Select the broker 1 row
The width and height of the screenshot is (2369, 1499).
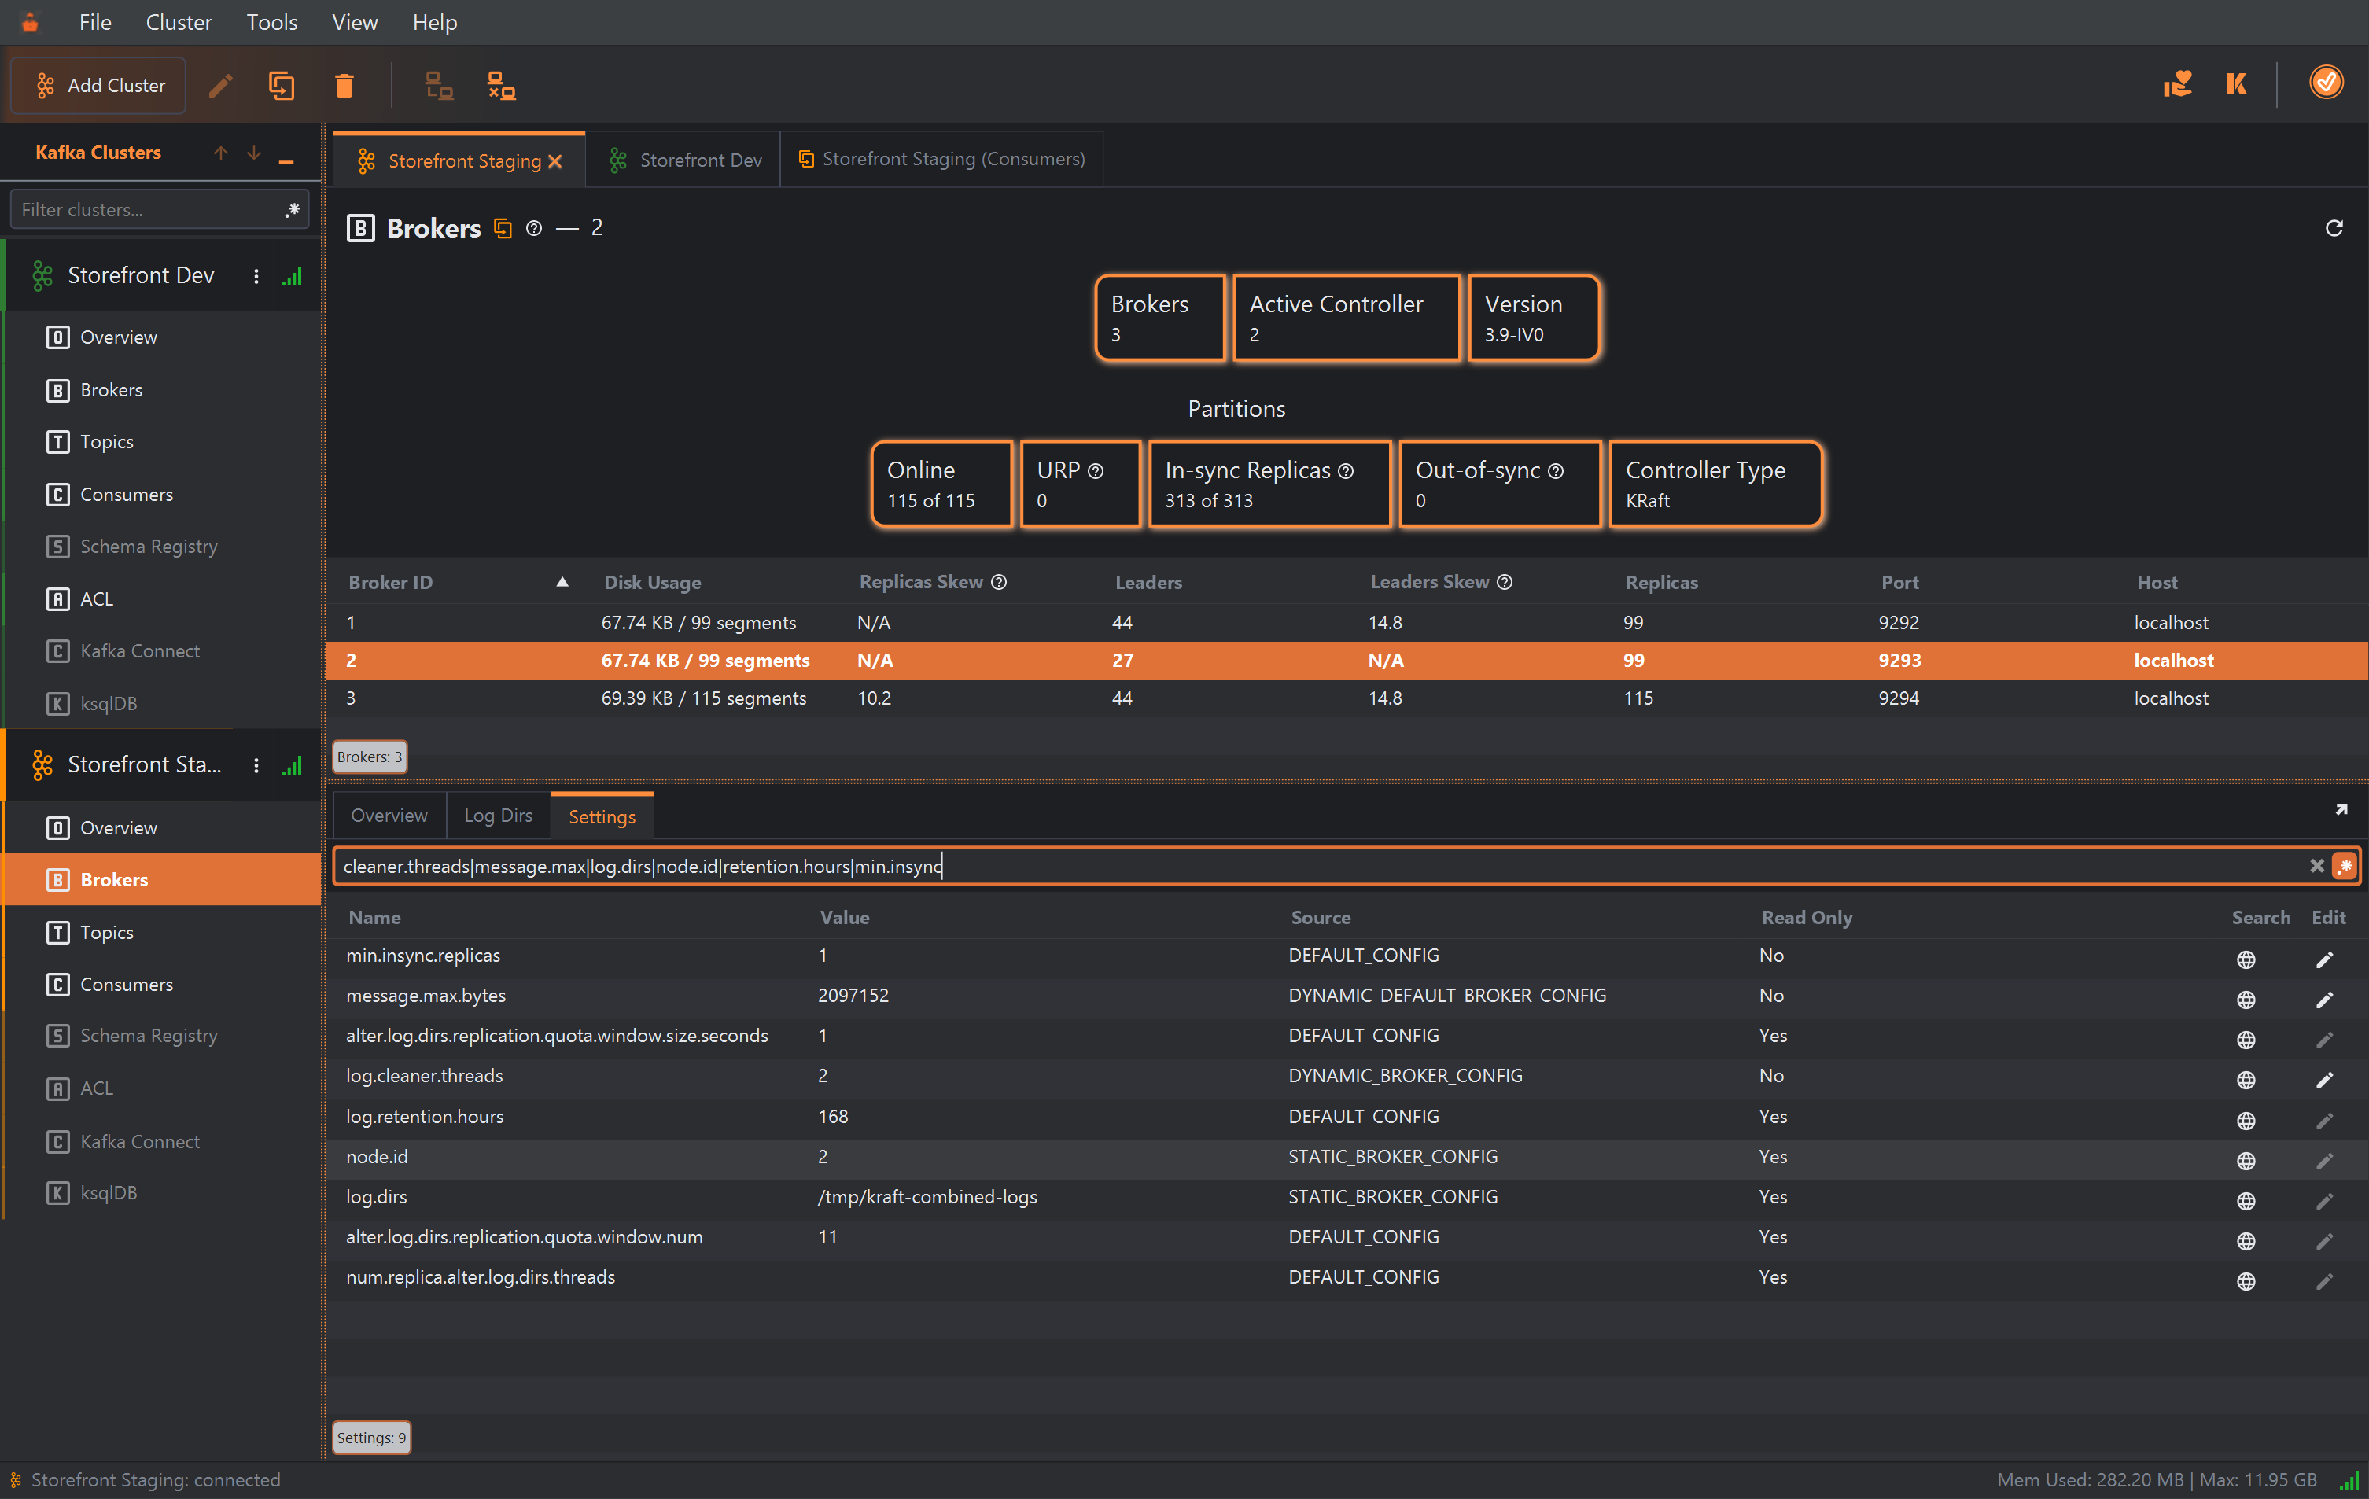(x=1347, y=623)
